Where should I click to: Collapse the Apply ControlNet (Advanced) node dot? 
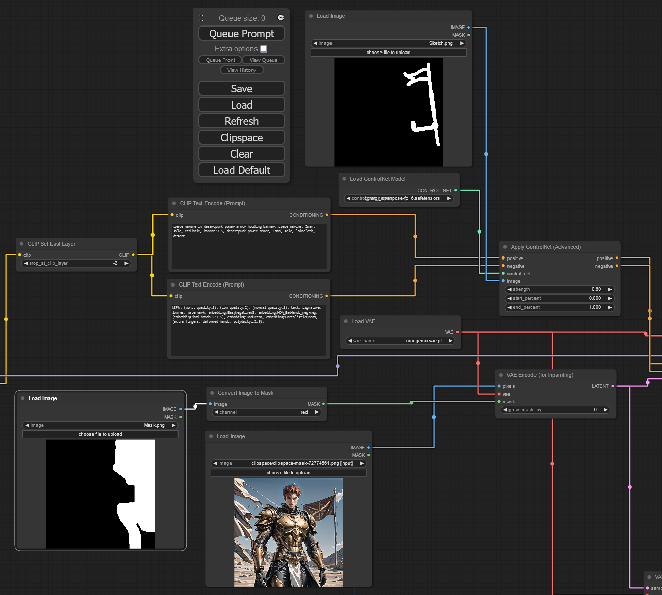(505, 247)
